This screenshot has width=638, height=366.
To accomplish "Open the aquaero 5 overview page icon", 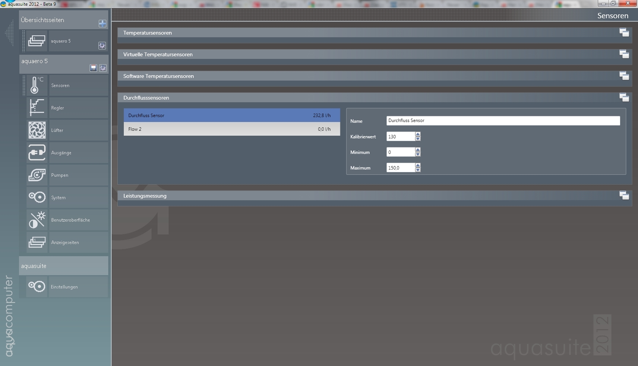I will pos(37,41).
